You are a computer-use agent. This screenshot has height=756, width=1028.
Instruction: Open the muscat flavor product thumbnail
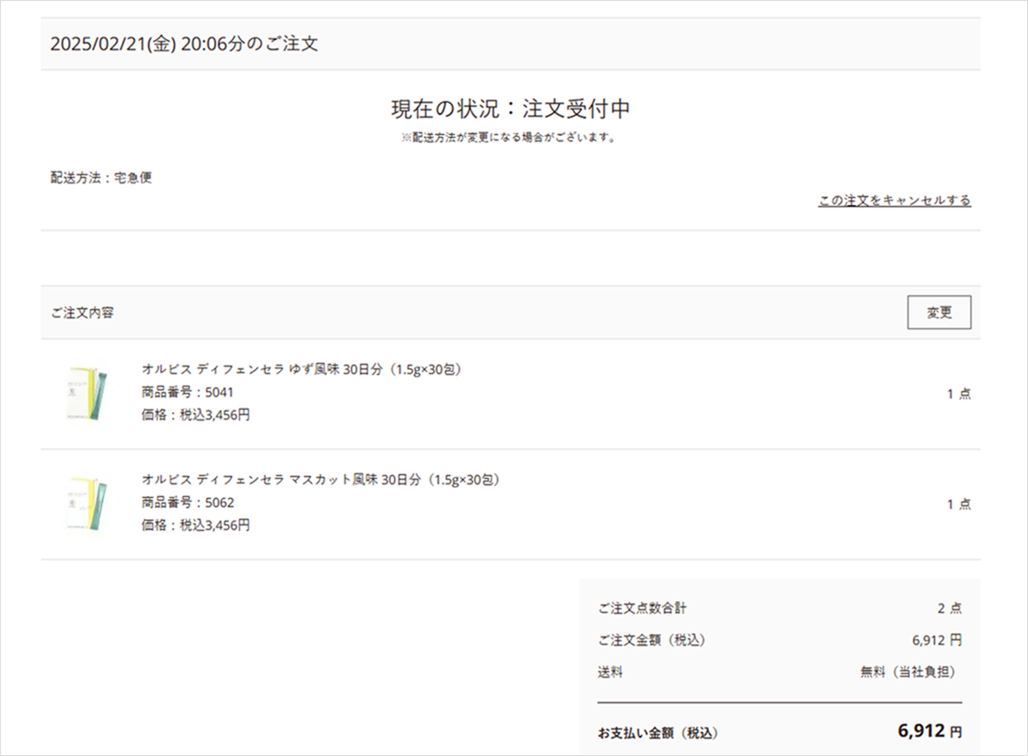pos(87,502)
